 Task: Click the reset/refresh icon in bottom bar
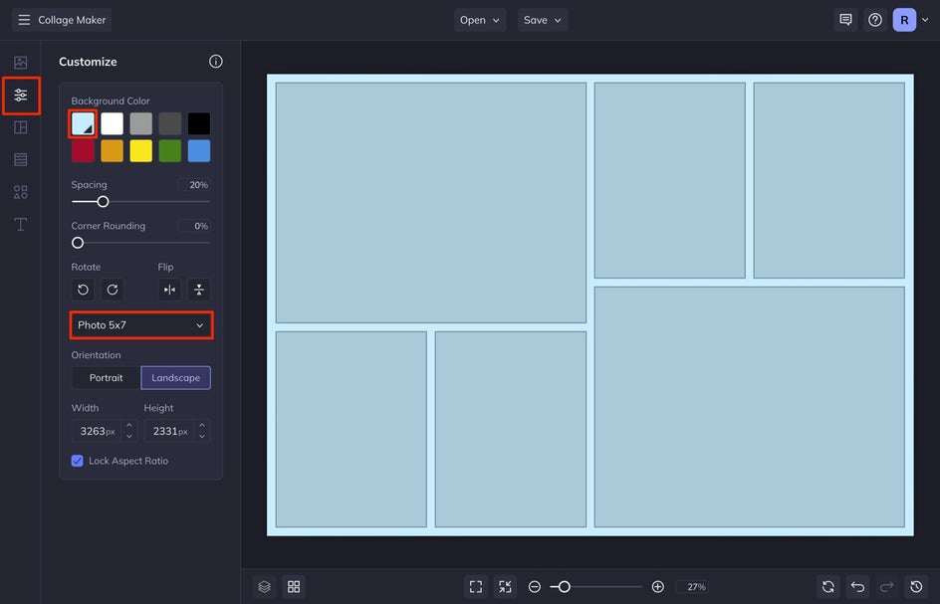tap(827, 587)
